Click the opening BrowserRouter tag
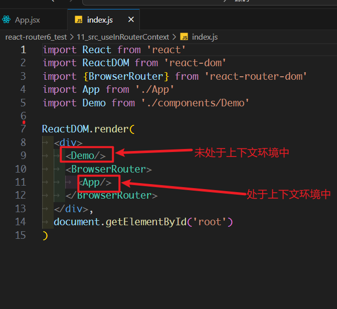The image size is (337, 309). [108, 169]
